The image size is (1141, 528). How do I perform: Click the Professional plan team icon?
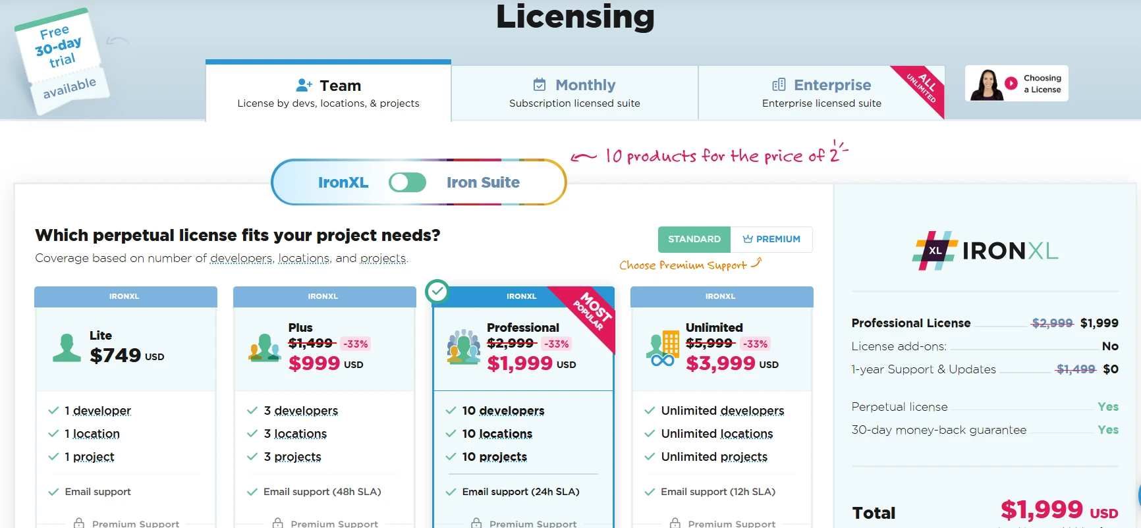(464, 347)
